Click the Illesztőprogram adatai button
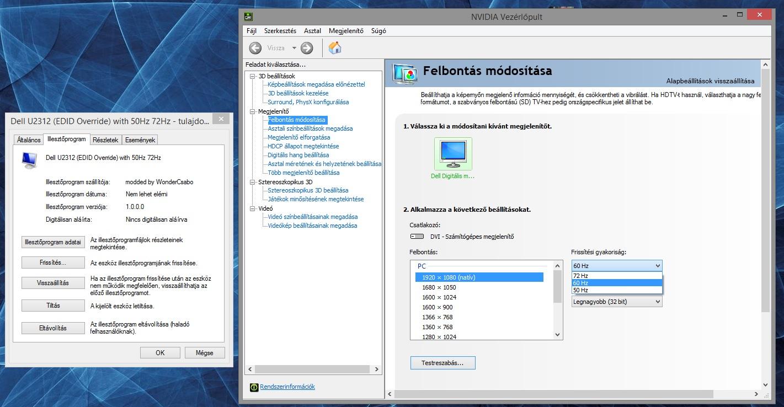Viewport: 784px width, 407px height. [53, 242]
